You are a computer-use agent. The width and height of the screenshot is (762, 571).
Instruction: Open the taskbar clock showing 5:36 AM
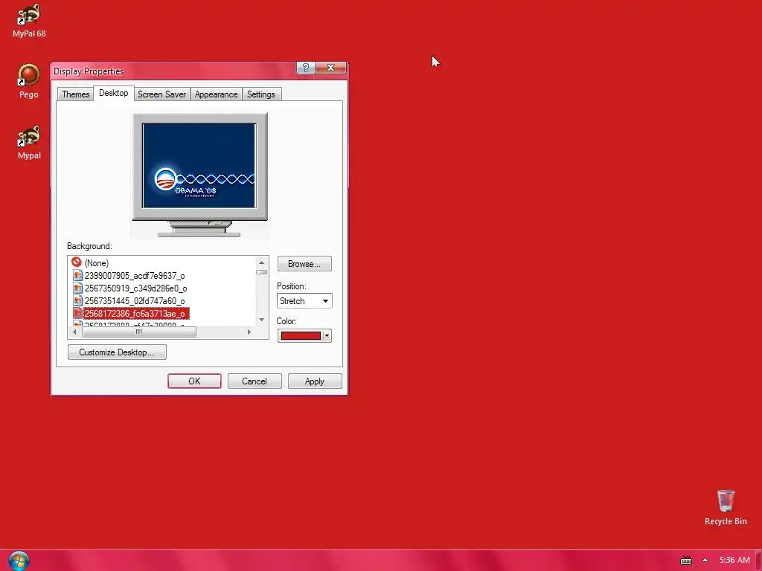tap(734, 561)
